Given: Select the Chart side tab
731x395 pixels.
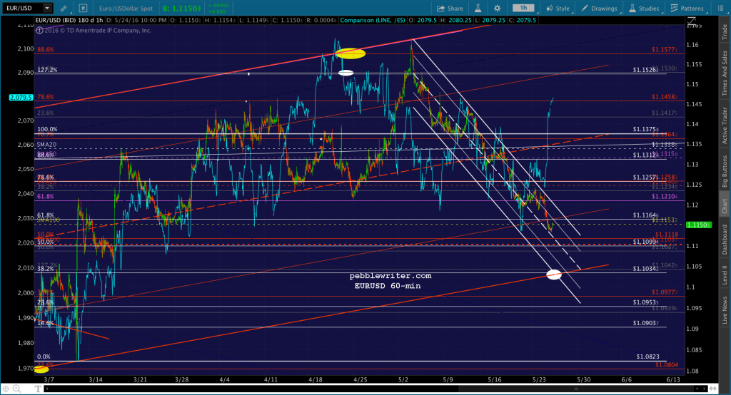Looking at the screenshot, I should click(725, 206).
